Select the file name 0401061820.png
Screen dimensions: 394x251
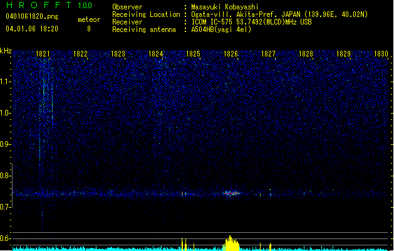(x=32, y=17)
